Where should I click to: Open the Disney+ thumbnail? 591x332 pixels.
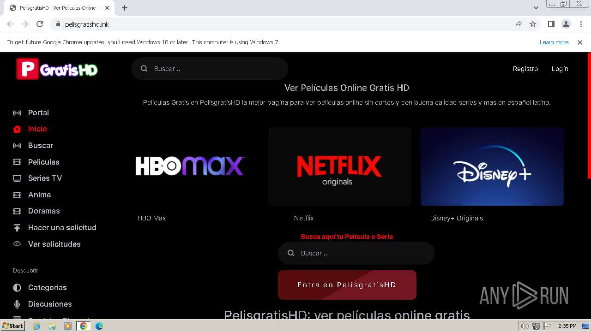pyautogui.click(x=492, y=166)
